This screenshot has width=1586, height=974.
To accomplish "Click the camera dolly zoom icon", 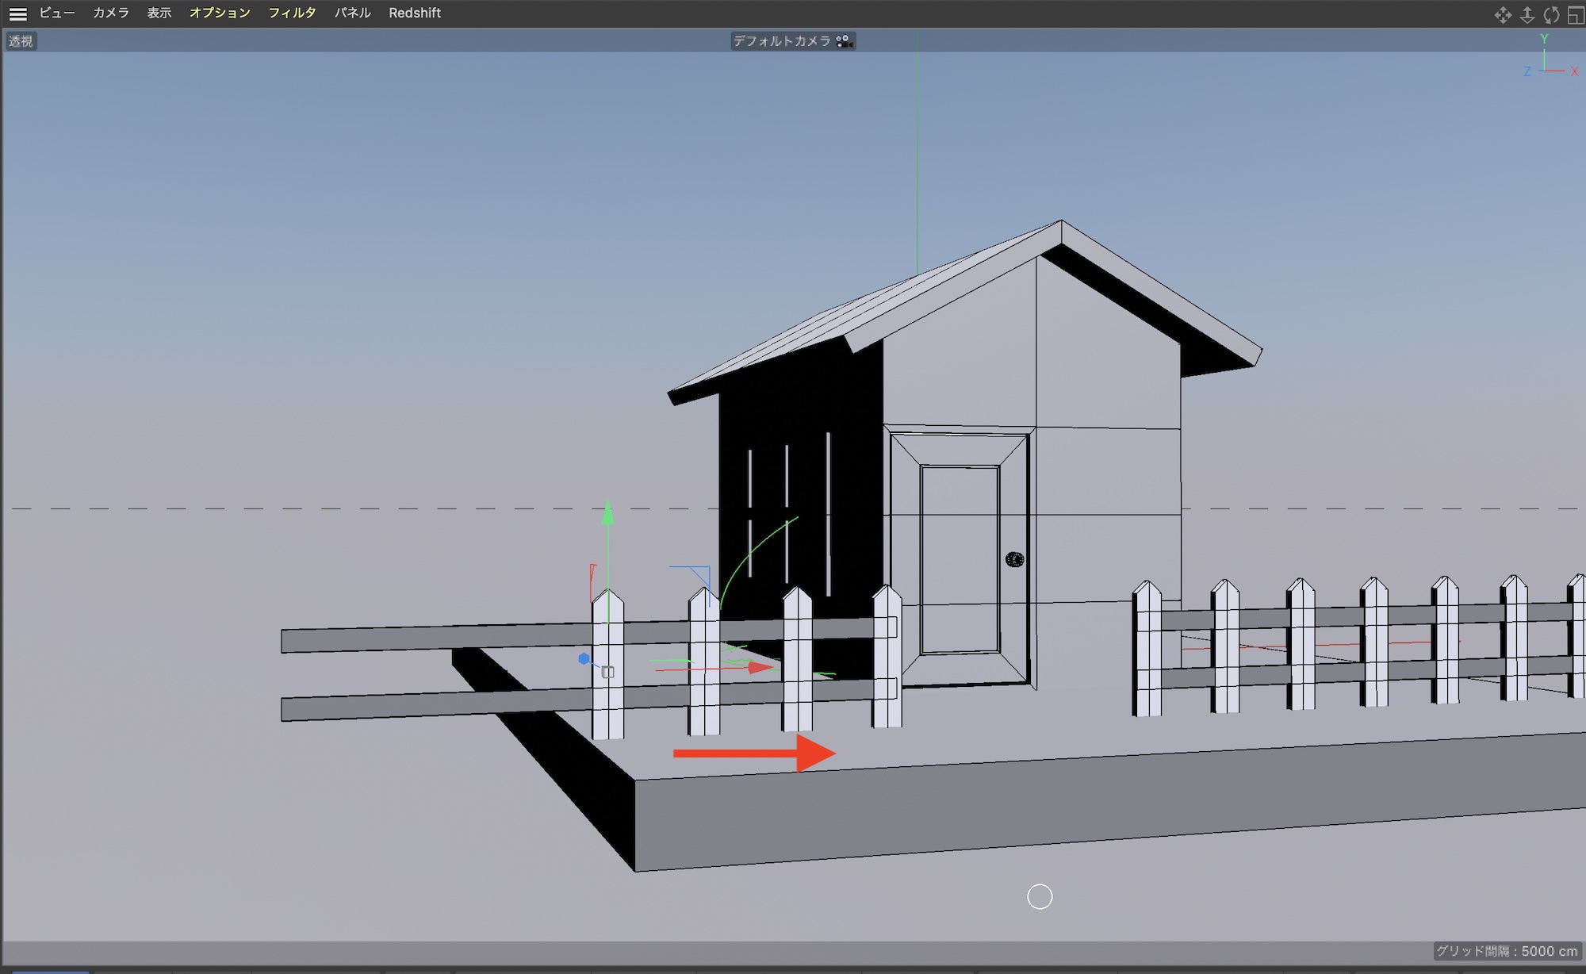I will pyautogui.click(x=1527, y=15).
